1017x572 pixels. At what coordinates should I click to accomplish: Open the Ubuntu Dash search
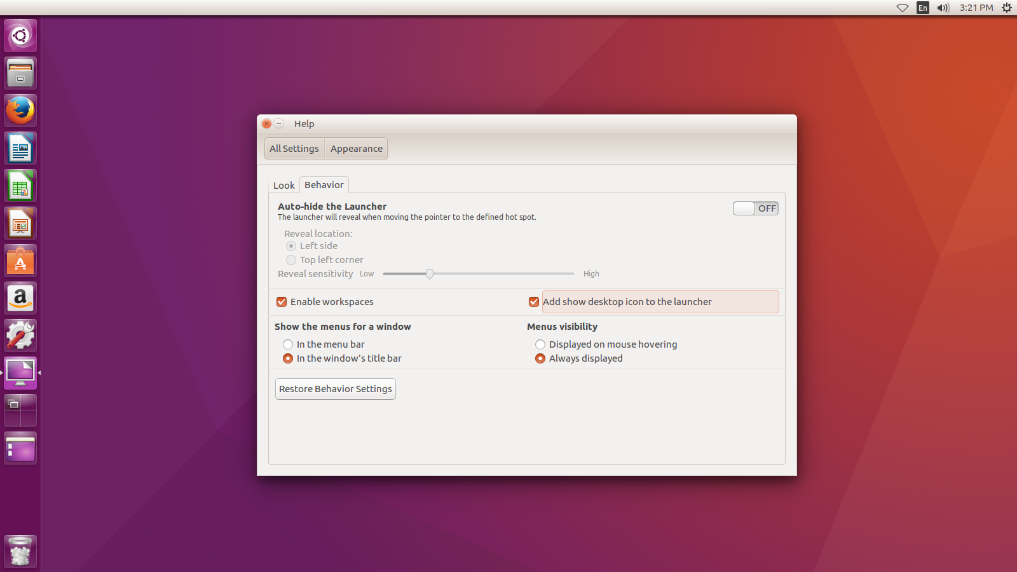20,36
